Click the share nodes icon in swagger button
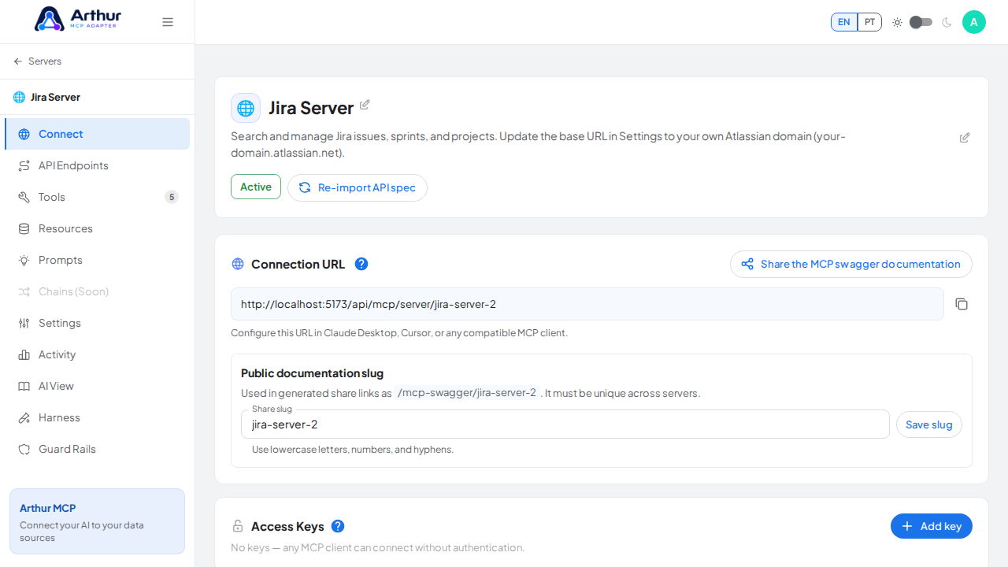This screenshot has height=567, width=1008. point(747,264)
